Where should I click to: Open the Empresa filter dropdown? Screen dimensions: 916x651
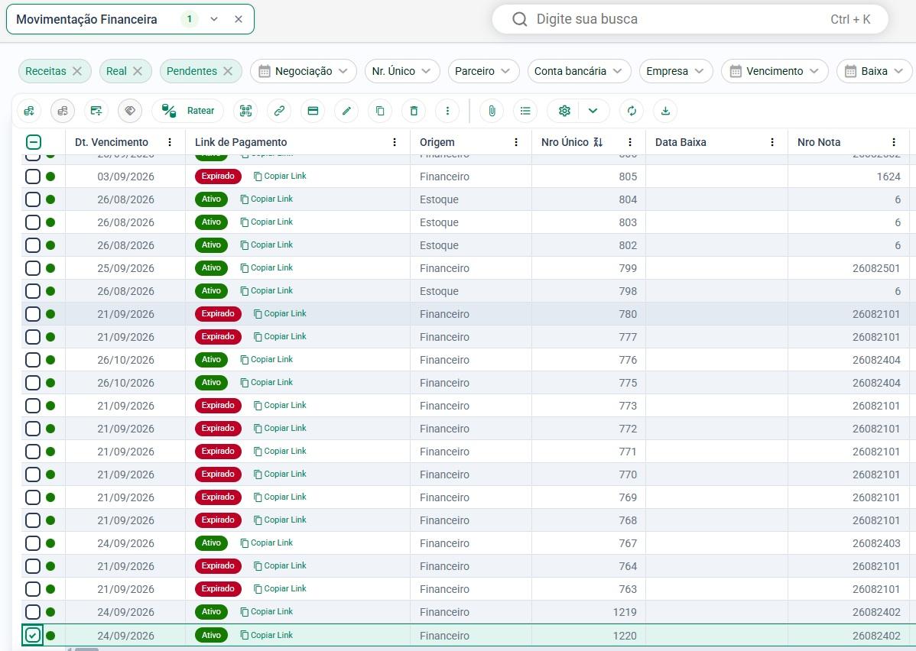tap(676, 71)
